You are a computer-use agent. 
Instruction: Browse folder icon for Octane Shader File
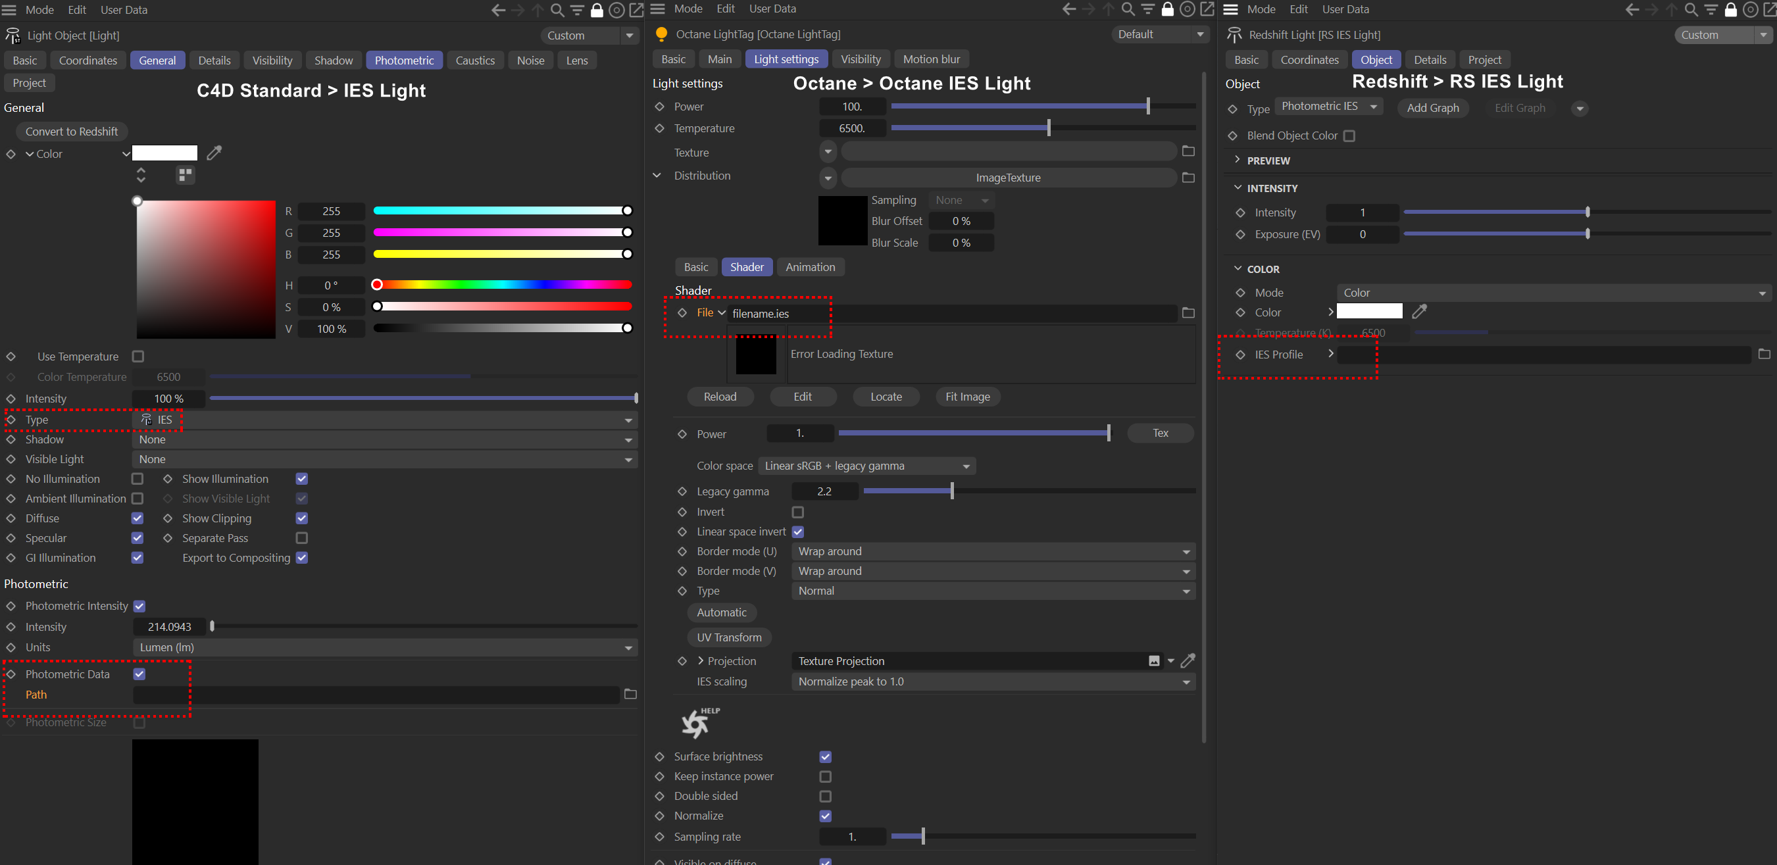point(1188,312)
